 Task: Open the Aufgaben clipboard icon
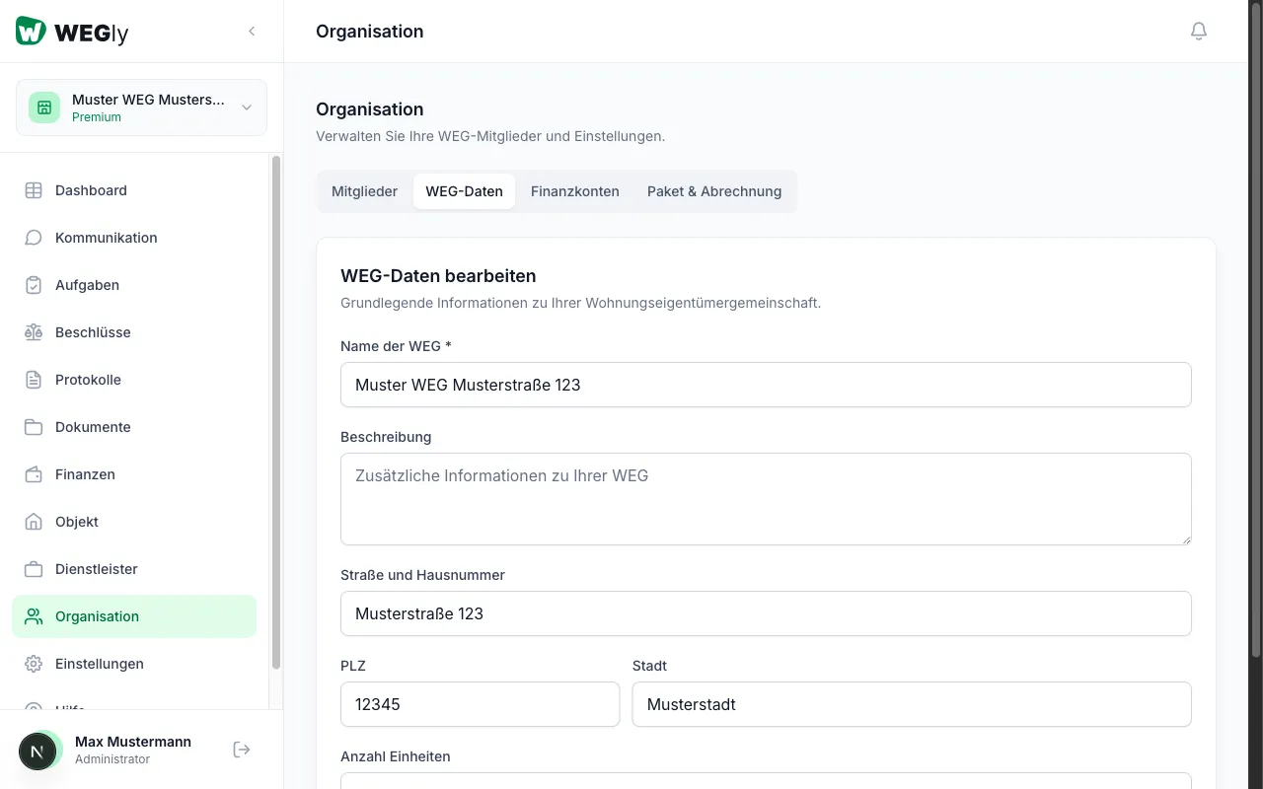click(x=35, y=285)
